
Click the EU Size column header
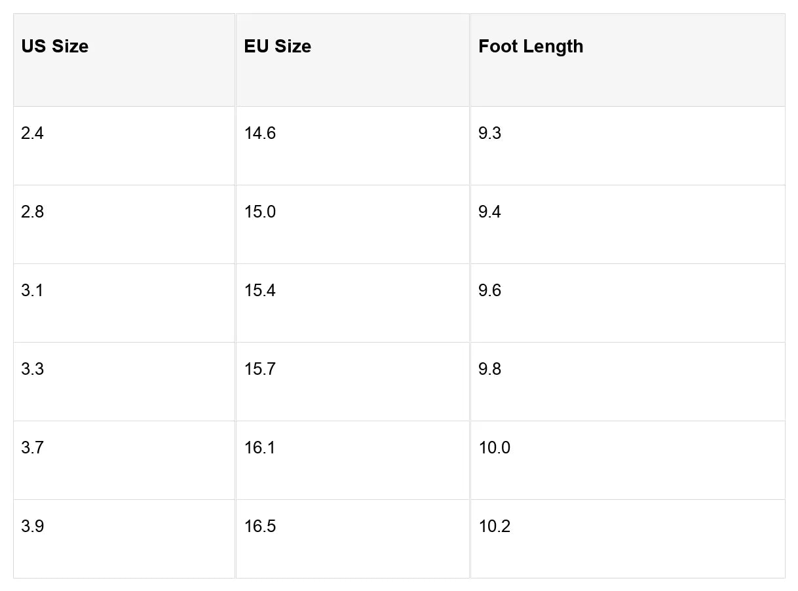point(278,47)
